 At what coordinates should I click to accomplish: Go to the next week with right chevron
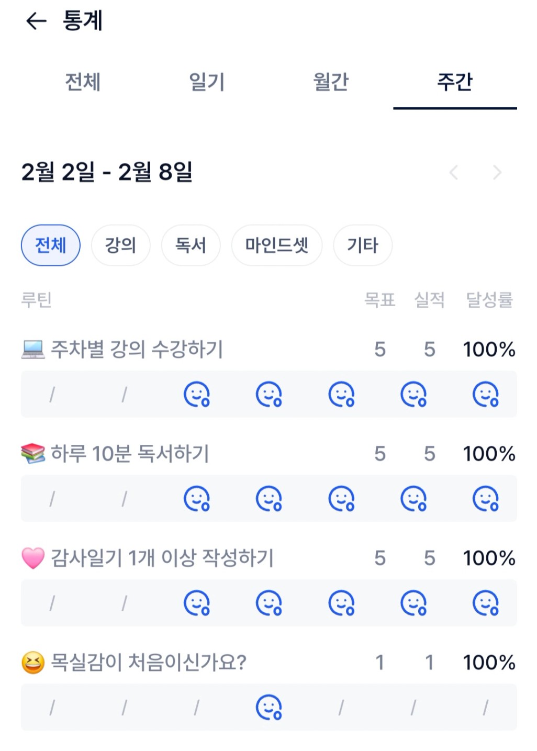497,172
